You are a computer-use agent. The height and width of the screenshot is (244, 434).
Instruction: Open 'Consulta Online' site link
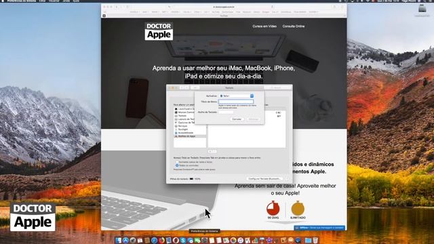(x=294, y=26)
